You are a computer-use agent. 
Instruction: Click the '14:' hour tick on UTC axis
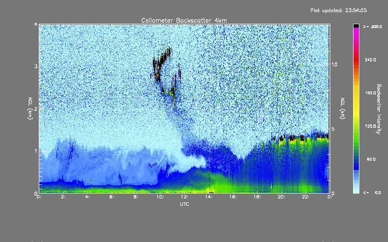pyautogui.click(x=209, y=197)
